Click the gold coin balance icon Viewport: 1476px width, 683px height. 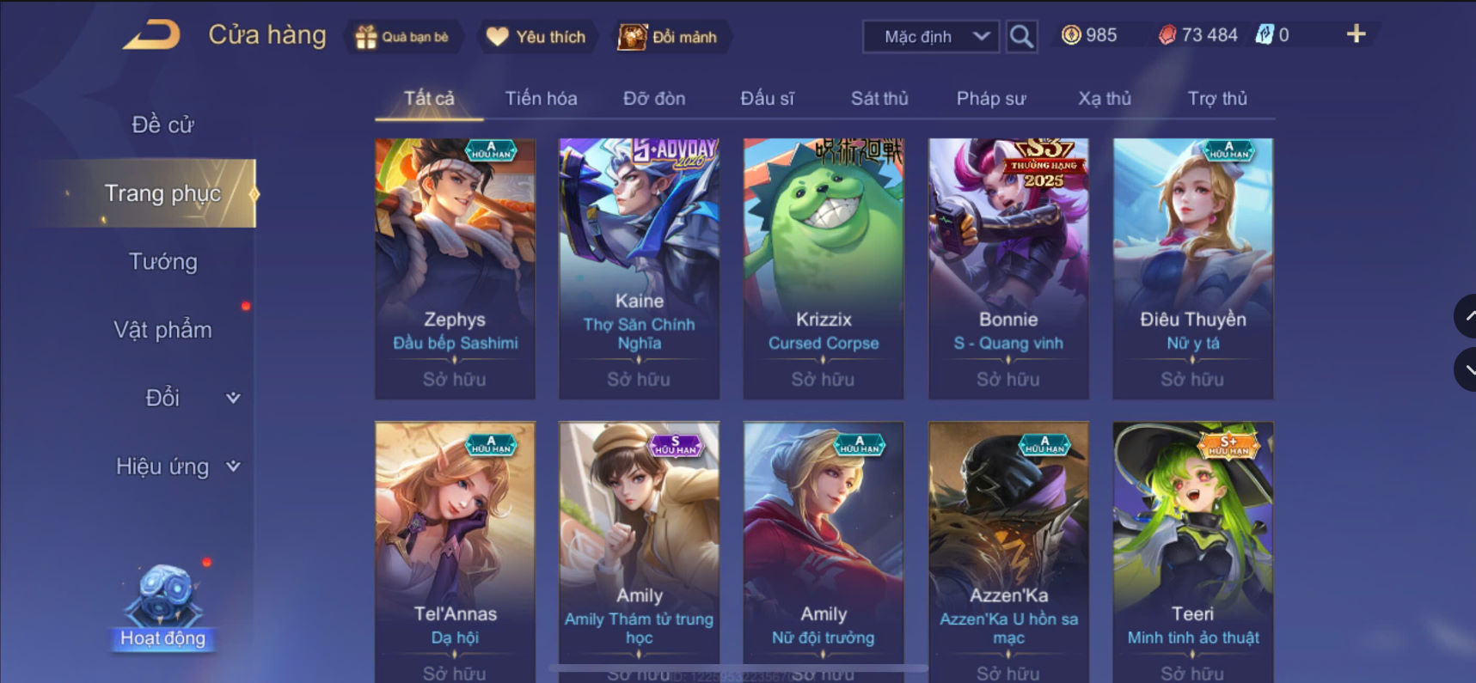point(1071,35)
